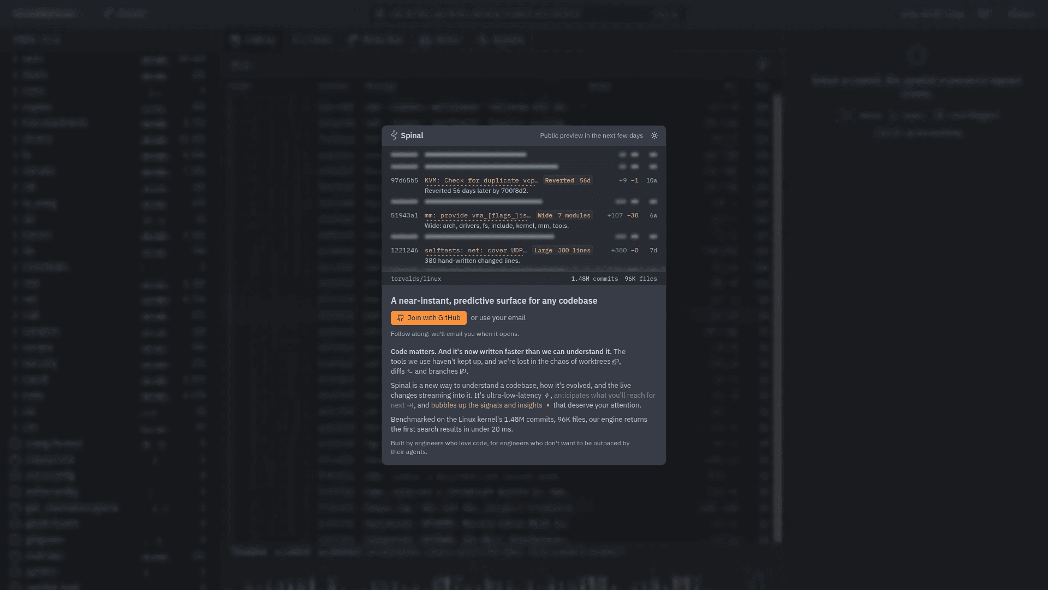Click 'Wide: arch, drivers, fs, include…' text
The width and height of the screenshot is (1048, 590).
497,226
